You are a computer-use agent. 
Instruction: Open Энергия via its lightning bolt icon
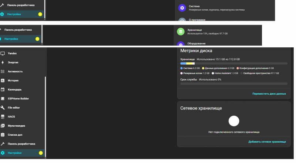coord(3,62)
